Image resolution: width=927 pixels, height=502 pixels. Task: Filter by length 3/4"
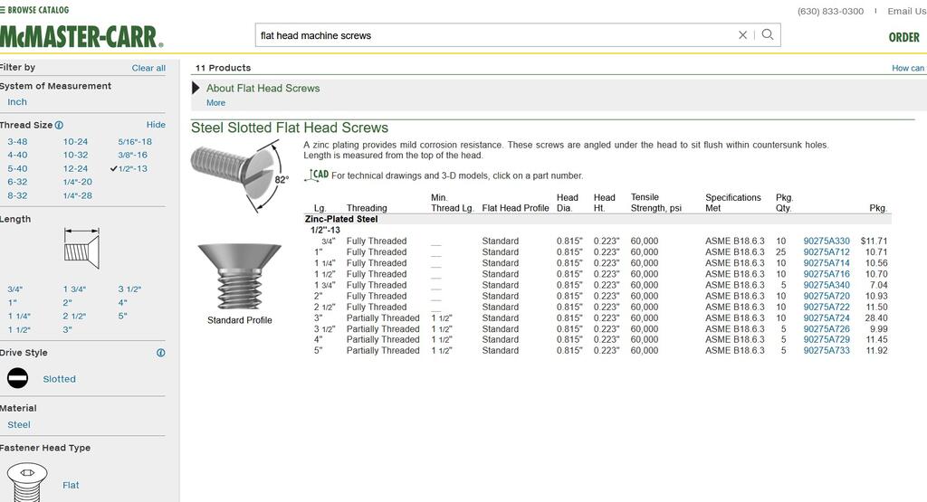pyautogui.click(x=14, y=289)
